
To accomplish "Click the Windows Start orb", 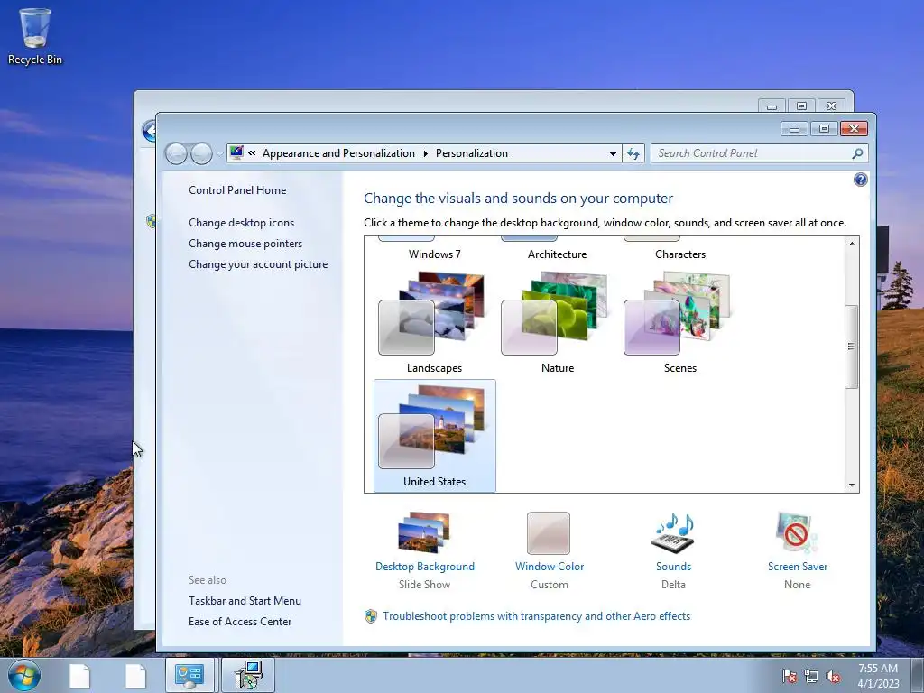I will pyautogui.click(x=24, y=675).
